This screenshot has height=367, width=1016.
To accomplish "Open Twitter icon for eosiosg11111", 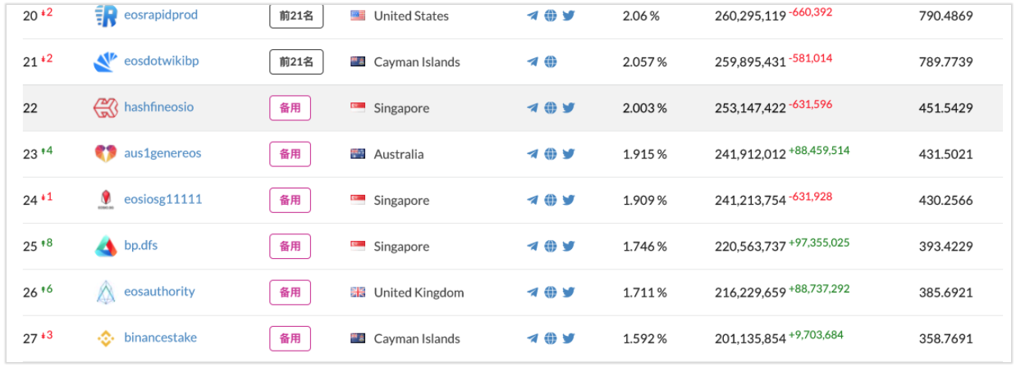I will pos(569,200).
